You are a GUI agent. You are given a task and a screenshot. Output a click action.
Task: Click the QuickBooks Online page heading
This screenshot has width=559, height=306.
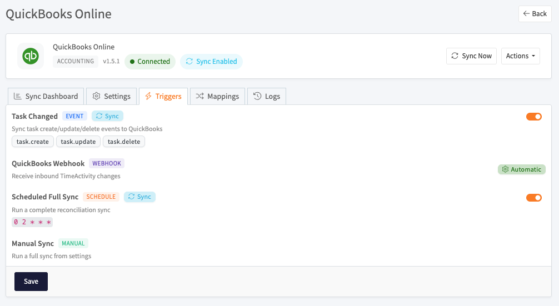coord(58,14)
